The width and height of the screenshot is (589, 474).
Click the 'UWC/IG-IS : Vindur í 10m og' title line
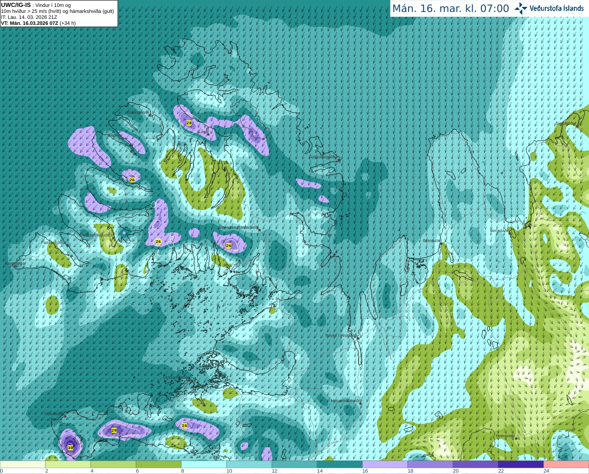(36, 5)
